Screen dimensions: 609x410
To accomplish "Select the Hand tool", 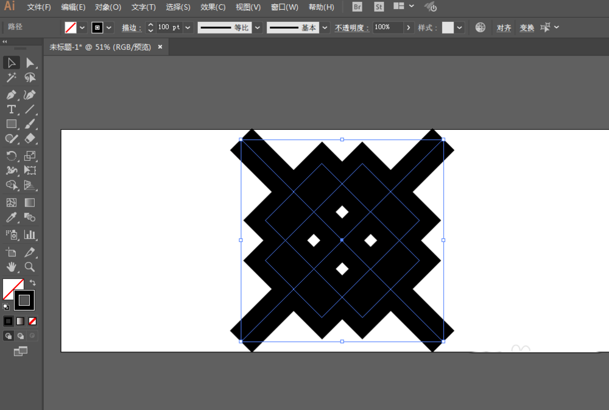I will (11, 267).
